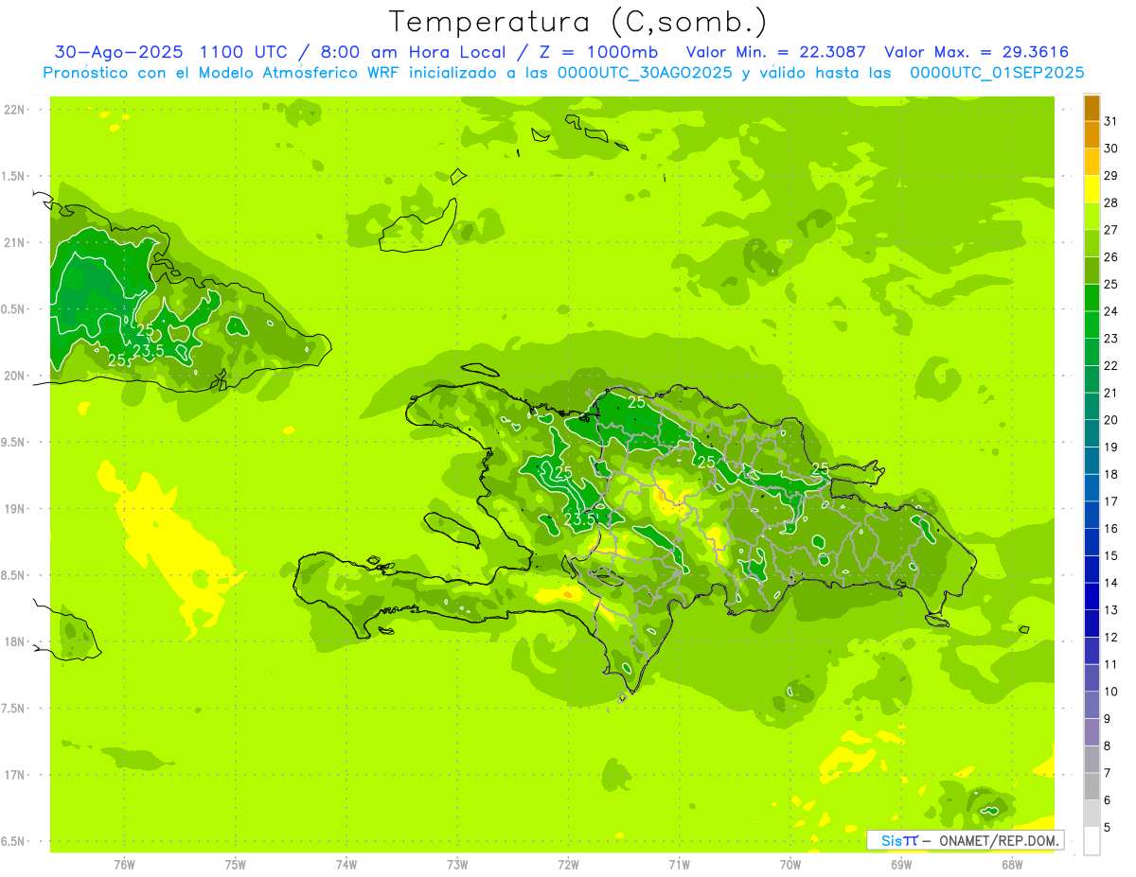Click the "75W" longitude axis label
This screenshot has height=877, width=1136.
236,865
